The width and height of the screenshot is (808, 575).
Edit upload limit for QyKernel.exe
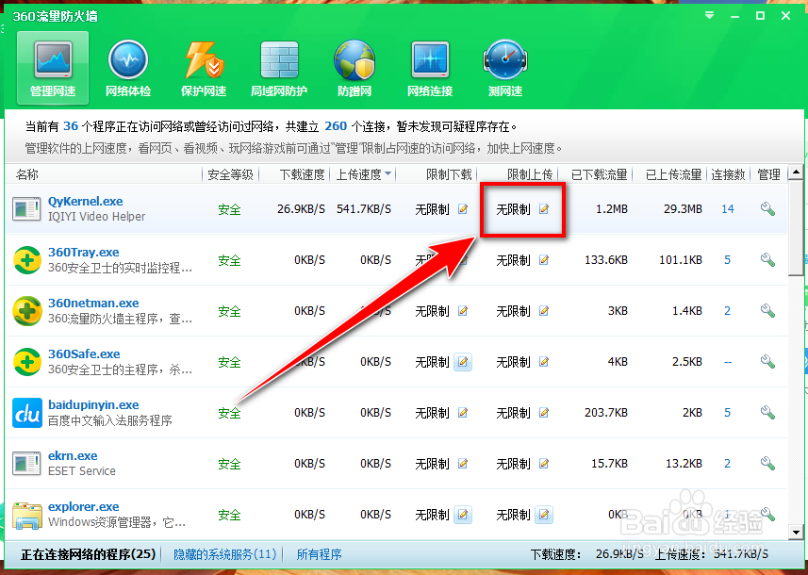[544, 209]
